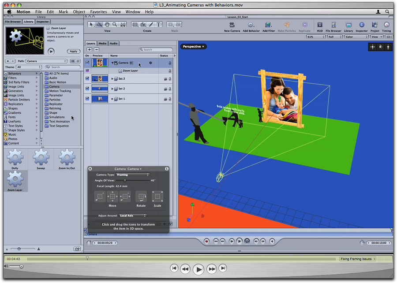Expand the Set 2 disclosure triangle
Viewport: 397px width, 283px height.
[x=112, y=89]
